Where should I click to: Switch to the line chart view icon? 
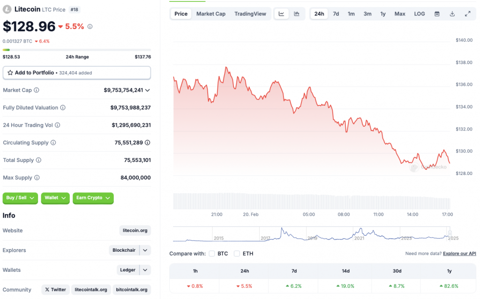click(281, 14)
